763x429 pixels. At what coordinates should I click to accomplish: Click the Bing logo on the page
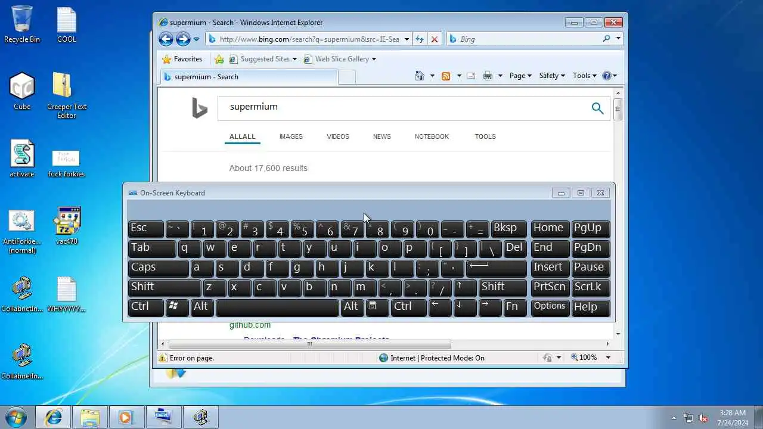point(200,108)
